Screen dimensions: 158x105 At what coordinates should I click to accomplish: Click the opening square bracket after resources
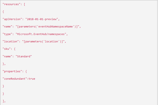(x=24, y=4)
